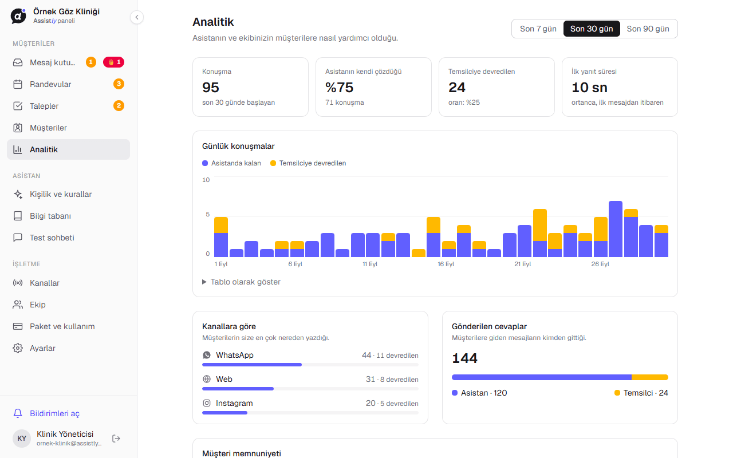
Task: Click the Randevular calendar icon
Action: [18, 84]
